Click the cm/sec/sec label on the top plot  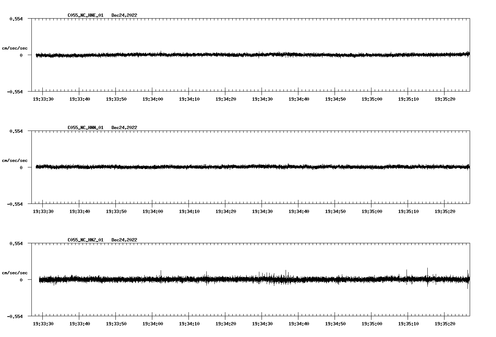[15, 48]
